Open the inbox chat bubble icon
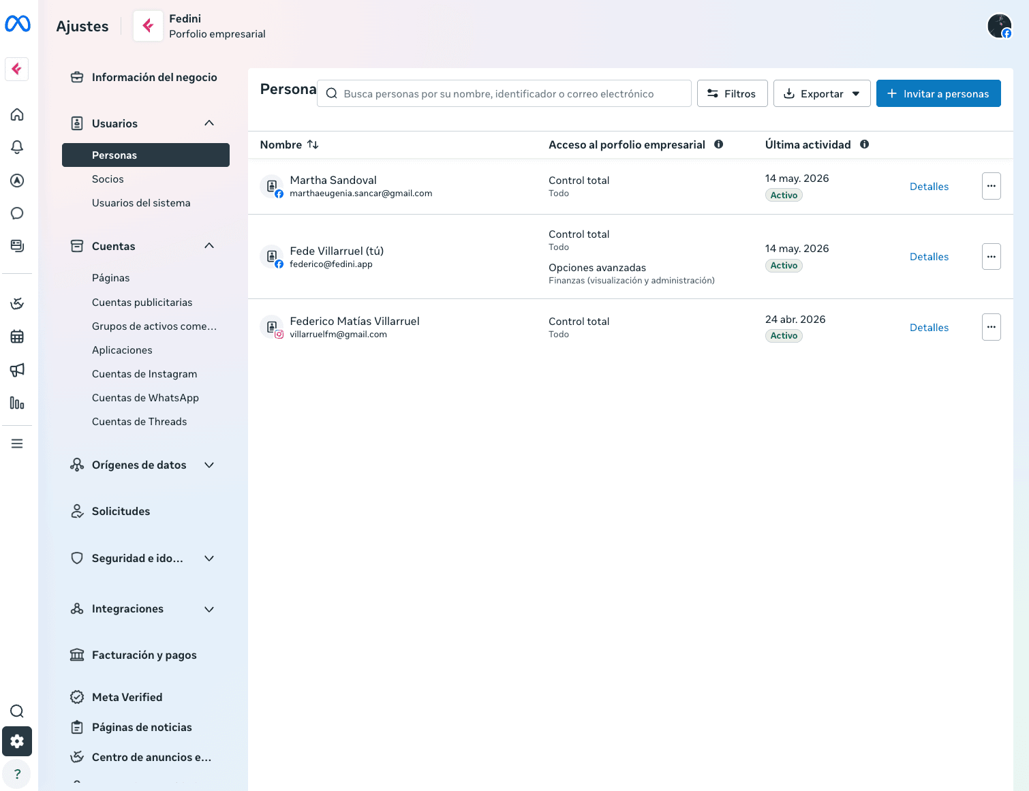This screenshot has height=791, width=1029. click(x=17, y=213)
